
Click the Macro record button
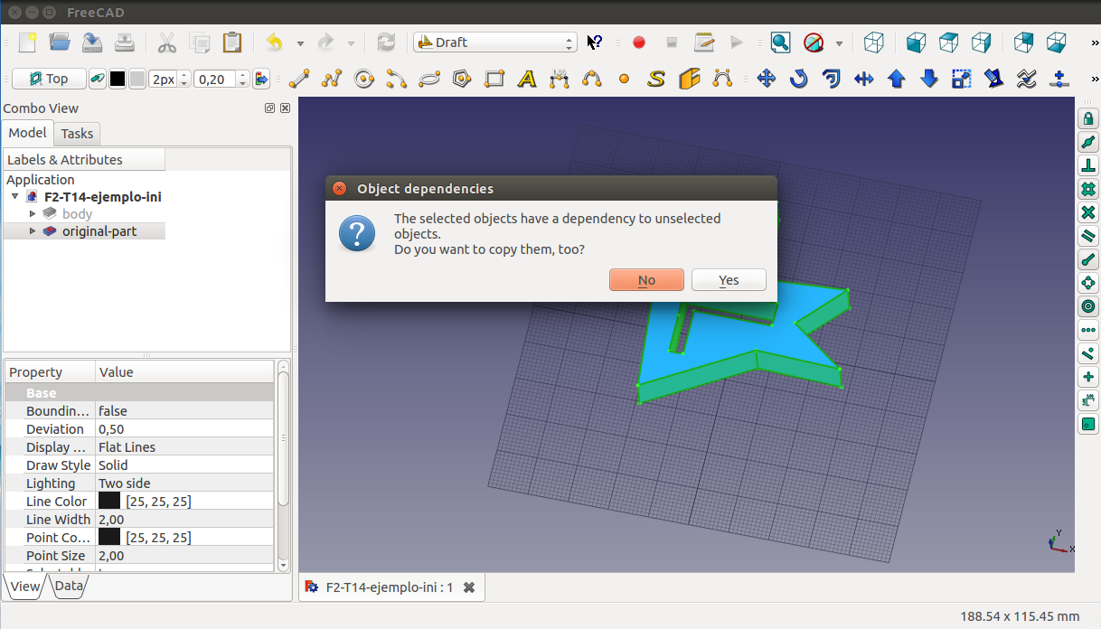point(639,42)
